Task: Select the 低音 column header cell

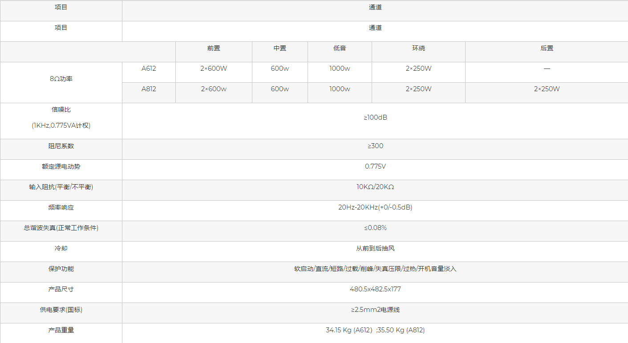Action: [340, 48]
